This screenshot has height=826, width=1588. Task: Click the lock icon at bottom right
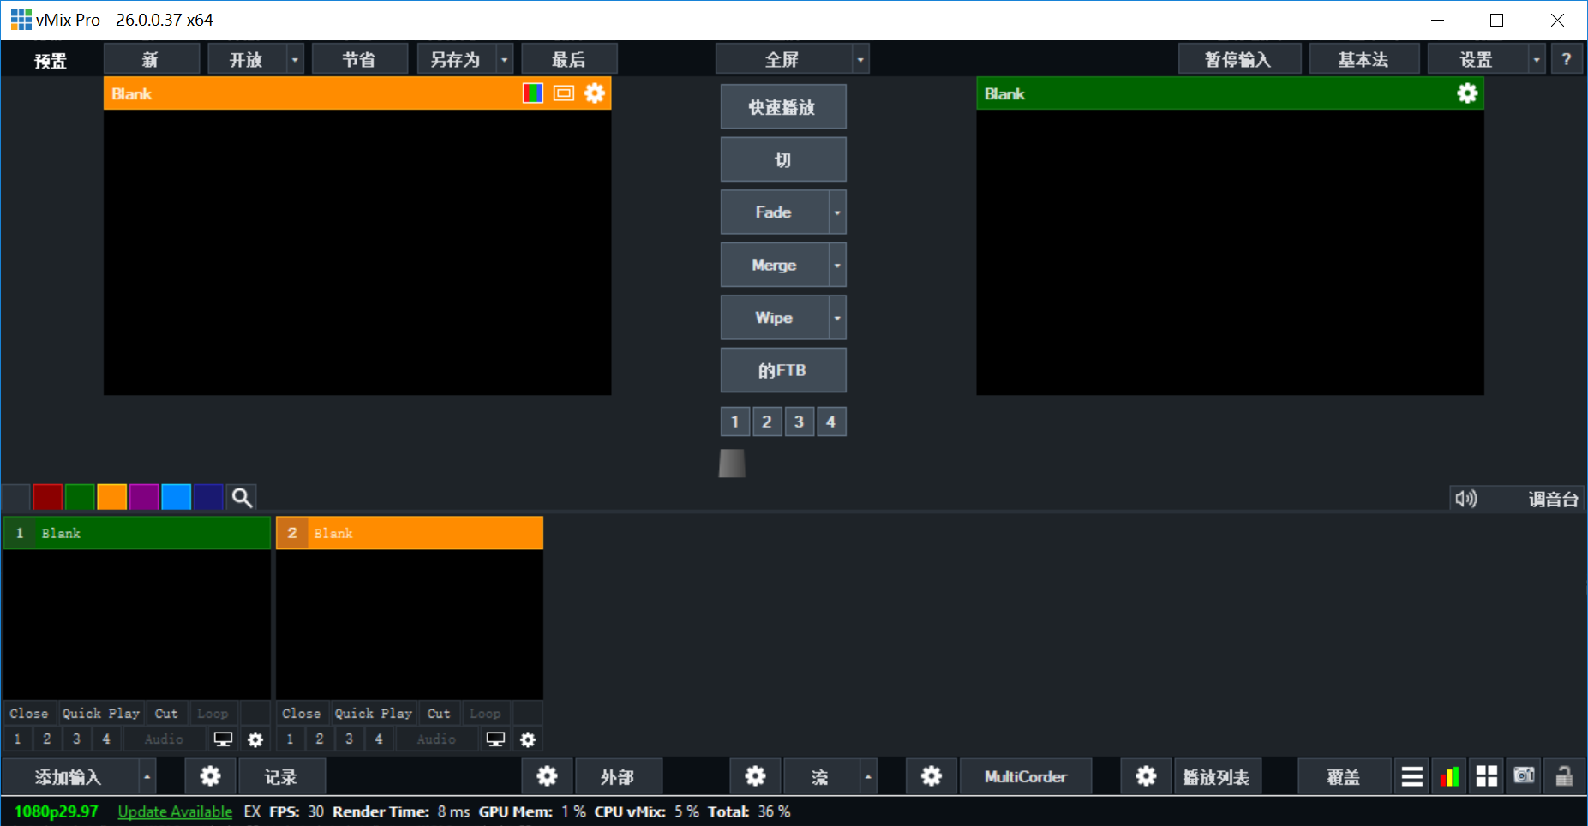[x=1564, y=777]
